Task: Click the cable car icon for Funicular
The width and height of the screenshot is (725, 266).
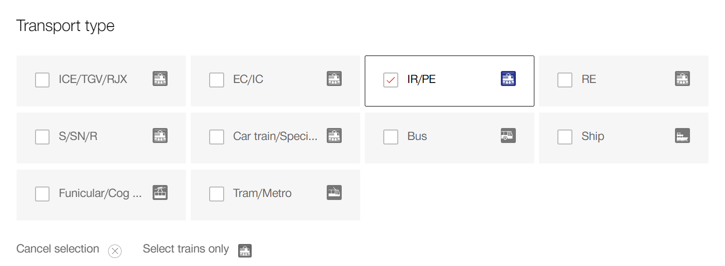Action: click(160, 192)
